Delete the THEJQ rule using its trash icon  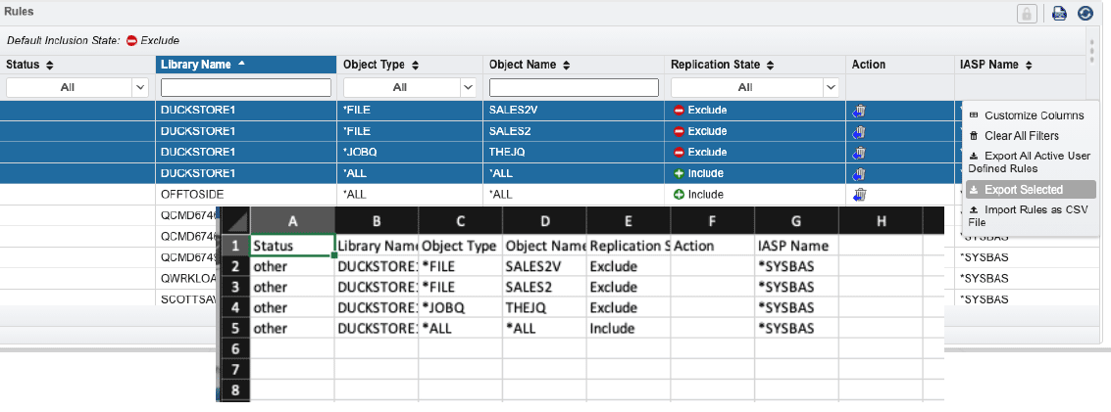(x=859, y=153)
